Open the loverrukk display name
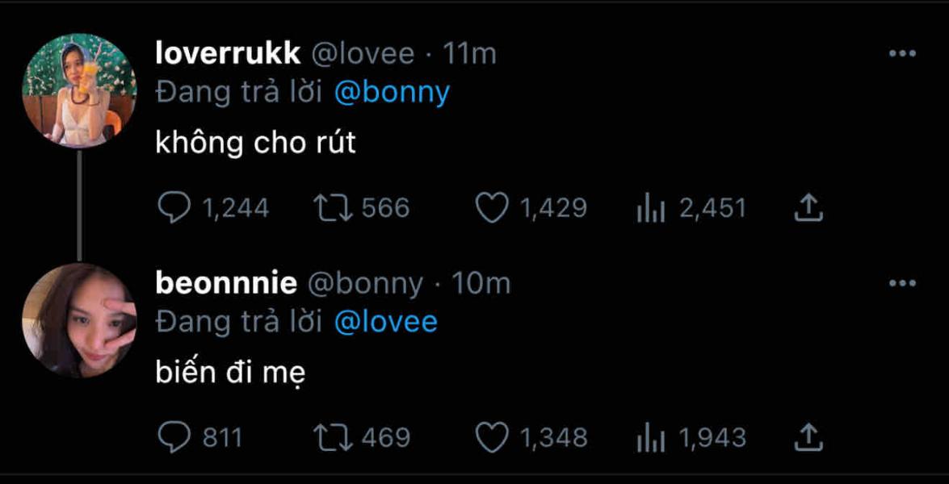Viewport: 949px width, 484px height. (228, 54)
